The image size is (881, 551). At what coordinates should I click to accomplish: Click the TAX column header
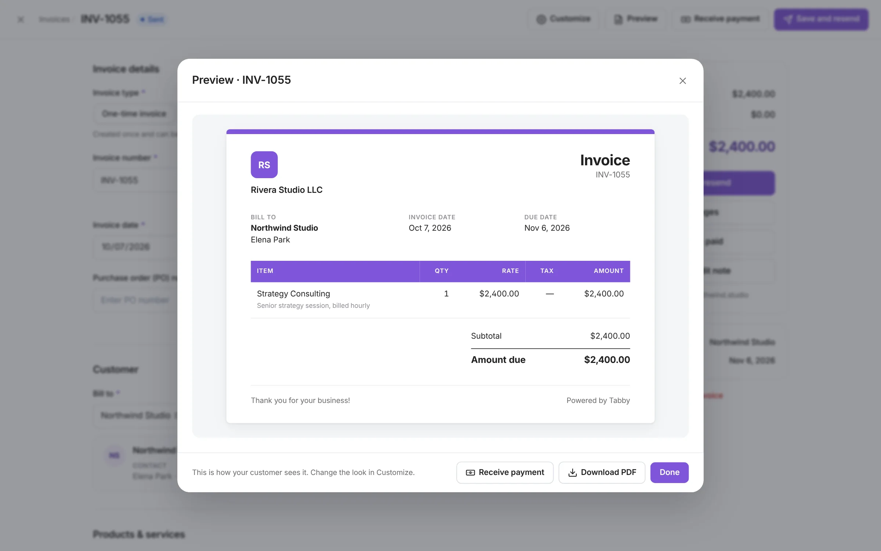pos(547,271)
